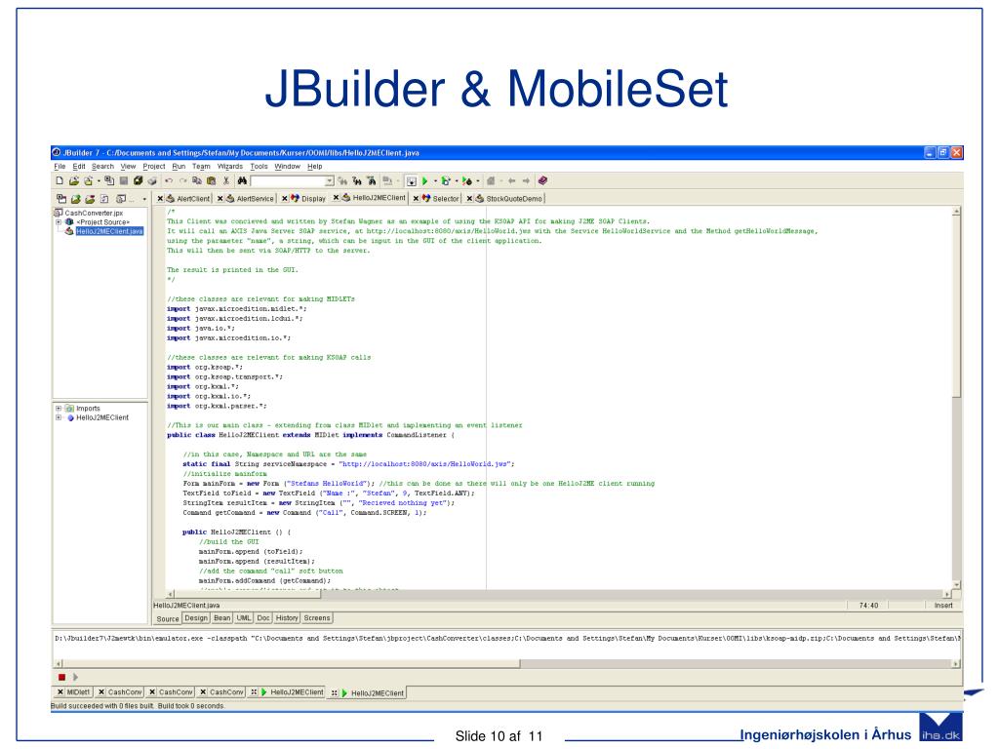The image size is (999, 749).
Task: Click the Back navigation arrow icon
Action: pos(511,180)
